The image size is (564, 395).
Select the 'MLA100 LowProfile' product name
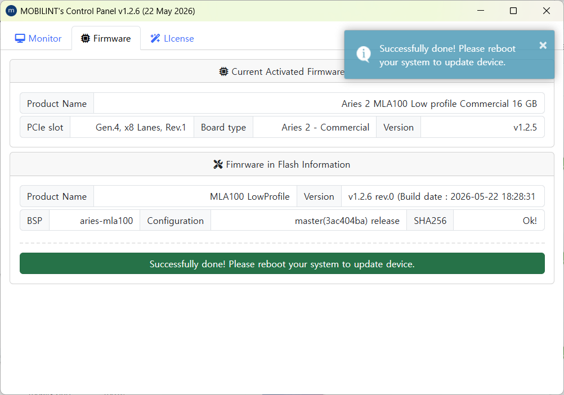(x=249, y=196)
